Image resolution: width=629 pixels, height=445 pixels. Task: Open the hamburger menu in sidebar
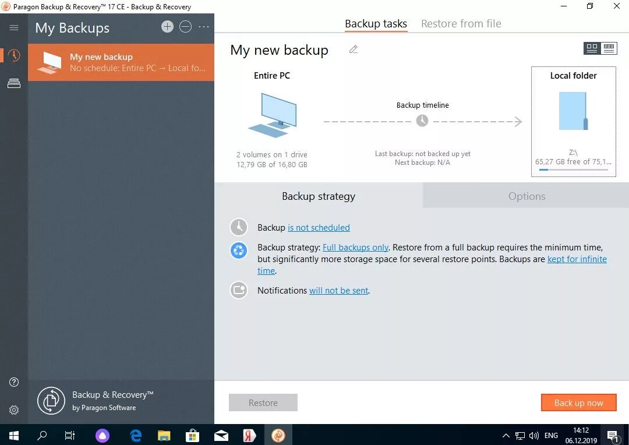pyautogui.click(x=14, y=27)
